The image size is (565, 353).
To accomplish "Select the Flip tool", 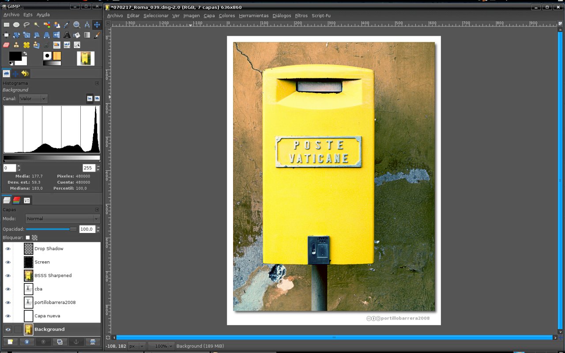I will click(x=56, y=35).
